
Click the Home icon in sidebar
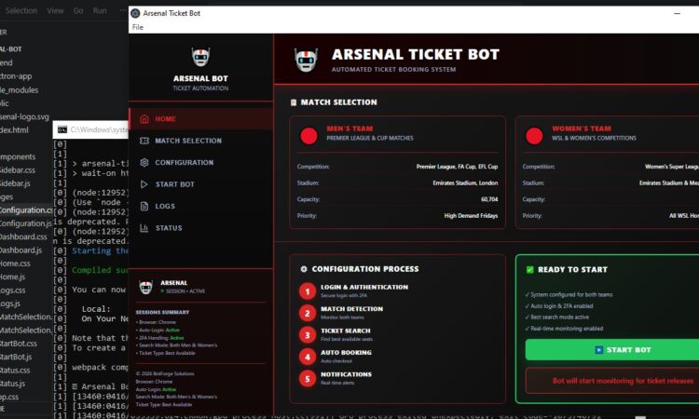coord(144,118)
